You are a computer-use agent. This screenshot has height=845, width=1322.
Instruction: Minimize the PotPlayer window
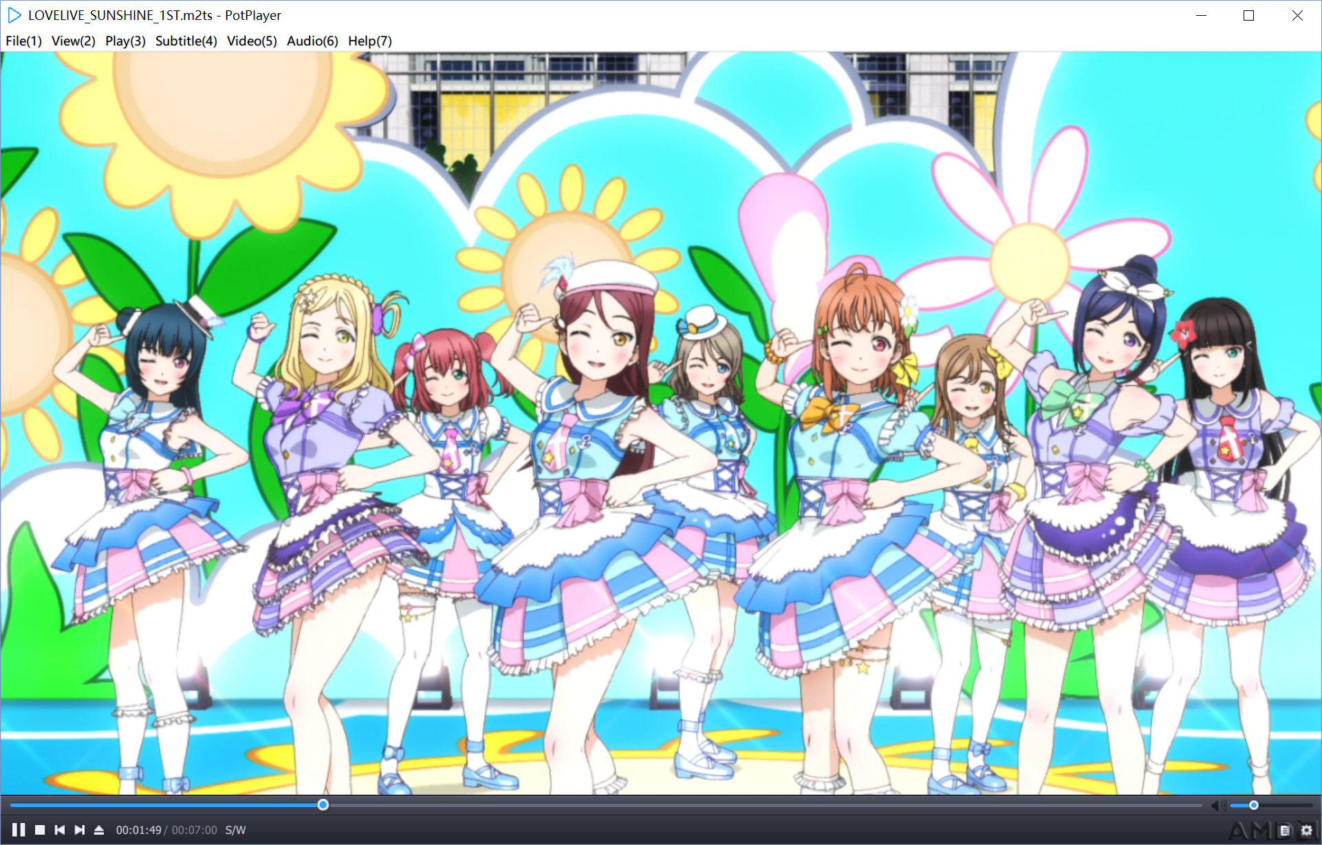tap(1202, 15)
